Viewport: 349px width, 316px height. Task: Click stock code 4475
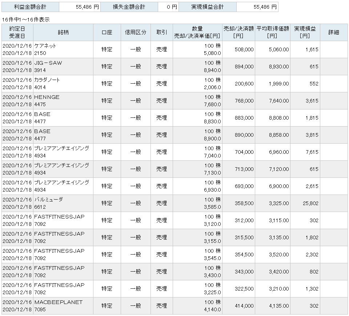[x=40, y=104]
